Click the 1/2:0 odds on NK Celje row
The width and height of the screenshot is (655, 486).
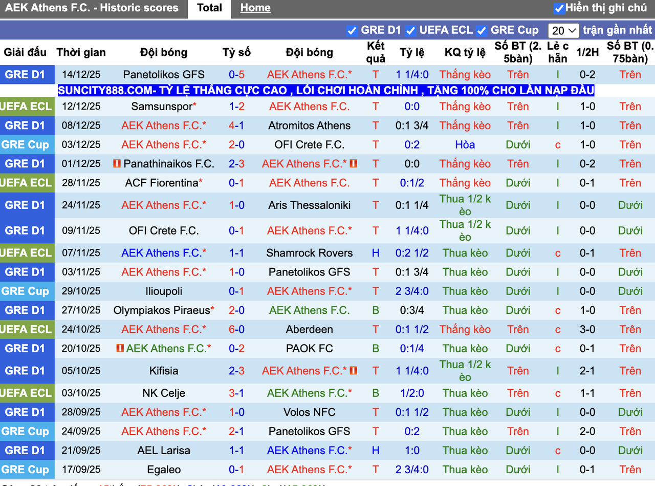click(x=412, y=393)
